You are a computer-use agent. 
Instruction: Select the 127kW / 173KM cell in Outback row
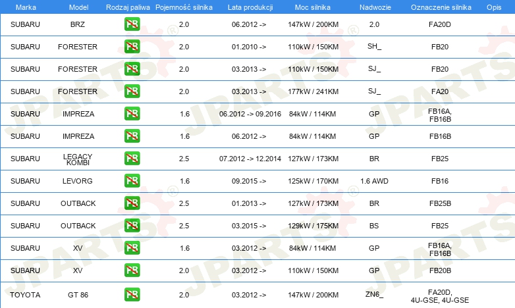click(313, 203)
